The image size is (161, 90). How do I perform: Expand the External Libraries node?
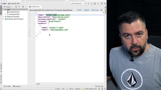tap(3, 17)
